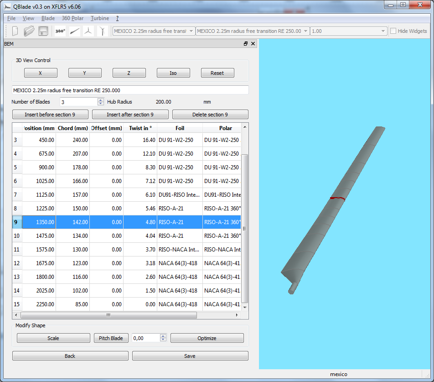This screenshot has width=434, height=382.
Task: Click the table's horizontal scrollbar
Action: [x=108, y=315]
